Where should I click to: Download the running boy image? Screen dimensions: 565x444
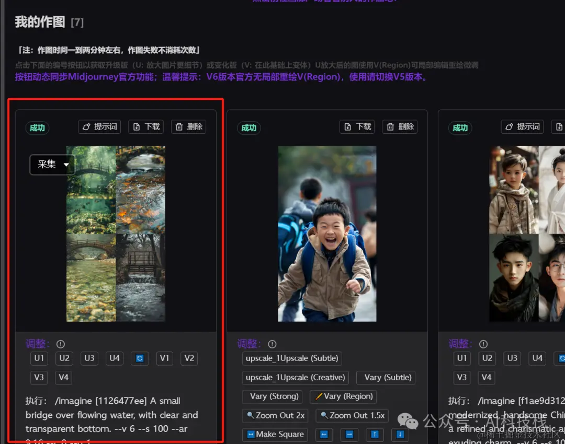click(x=357, y=126)
